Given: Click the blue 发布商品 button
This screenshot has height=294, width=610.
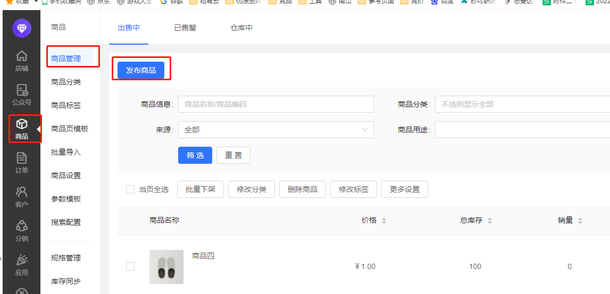Looking at the screenshot, I should [141, 70].
